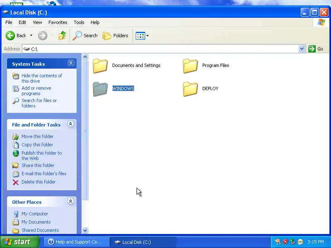This screenshot has width=331, height=248.
Task: Open the View menu
Action: coord(37,22)
